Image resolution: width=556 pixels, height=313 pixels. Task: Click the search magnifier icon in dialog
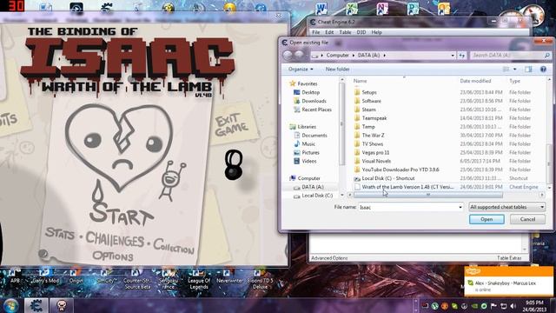coord(546,56)
